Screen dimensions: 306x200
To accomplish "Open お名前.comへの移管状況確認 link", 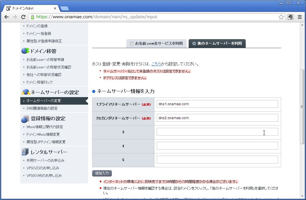I will (x=49, y=67).
